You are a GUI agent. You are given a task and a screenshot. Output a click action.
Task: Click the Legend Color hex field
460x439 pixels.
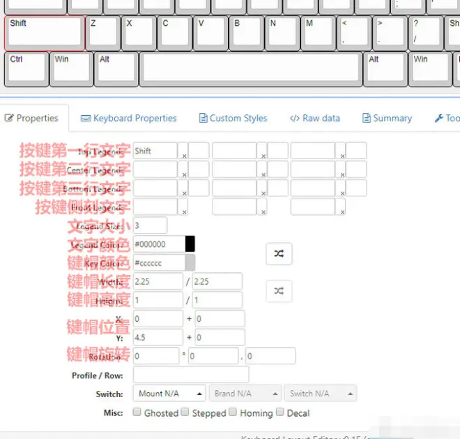[160, 244]
